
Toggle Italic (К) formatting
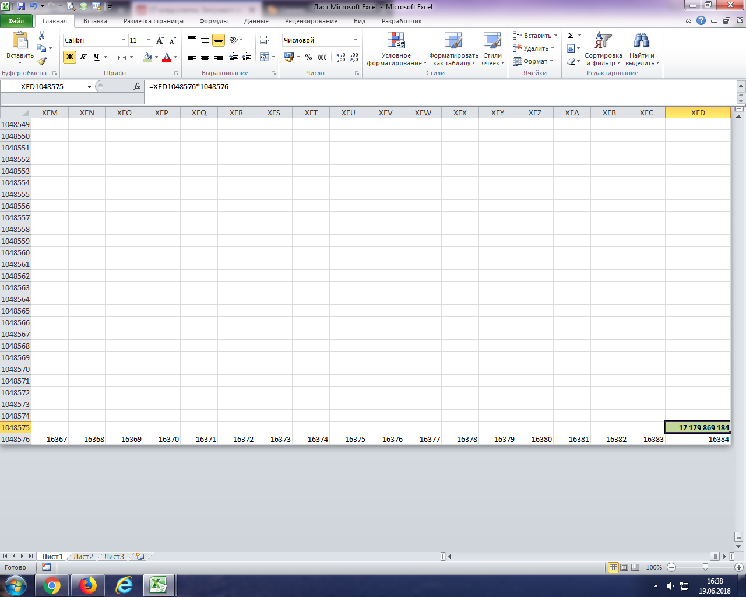pos(83,57)
